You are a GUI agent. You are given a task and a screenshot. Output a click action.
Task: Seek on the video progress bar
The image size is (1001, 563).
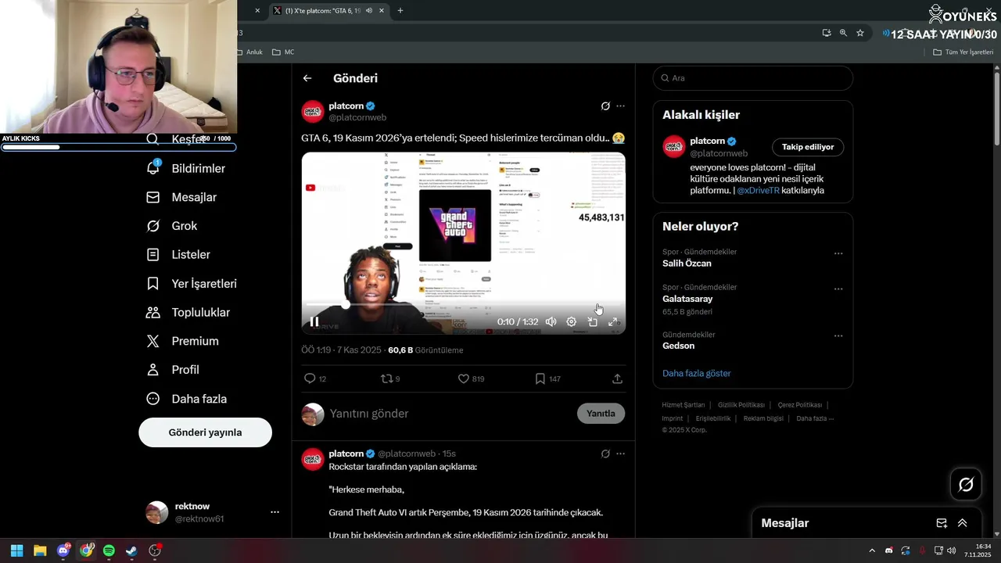tap(464, 304)
